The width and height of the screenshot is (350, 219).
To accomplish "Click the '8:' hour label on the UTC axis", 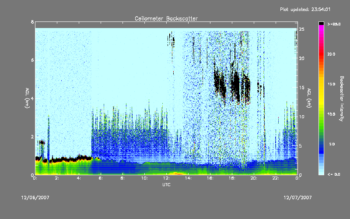I will click(122, 178).
